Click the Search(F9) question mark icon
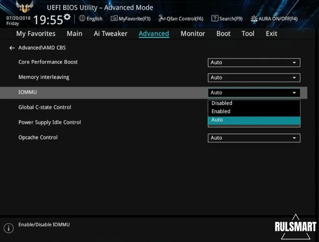Viewport: 319px width, 242px height. click(215, 18)
